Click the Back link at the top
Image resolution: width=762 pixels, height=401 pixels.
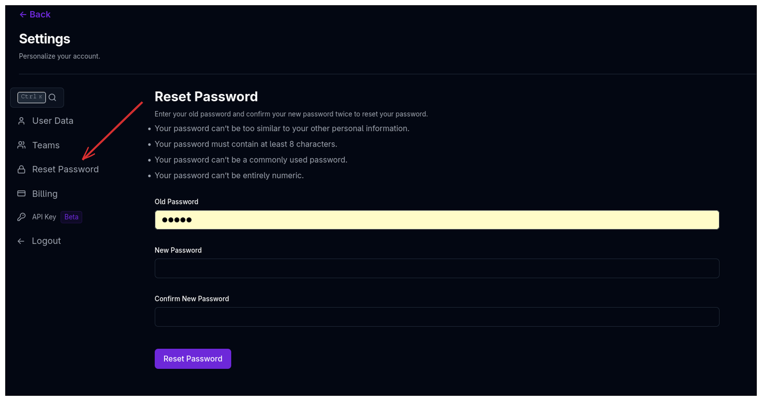(x=34, y=14)
